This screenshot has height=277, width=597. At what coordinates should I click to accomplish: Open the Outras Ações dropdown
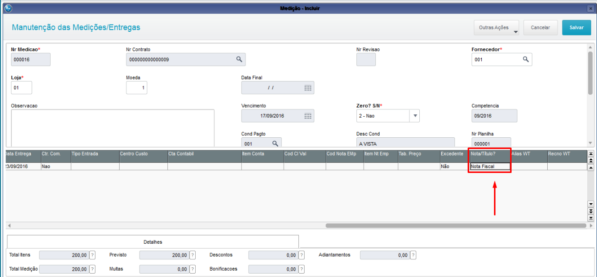click(496, 28)
